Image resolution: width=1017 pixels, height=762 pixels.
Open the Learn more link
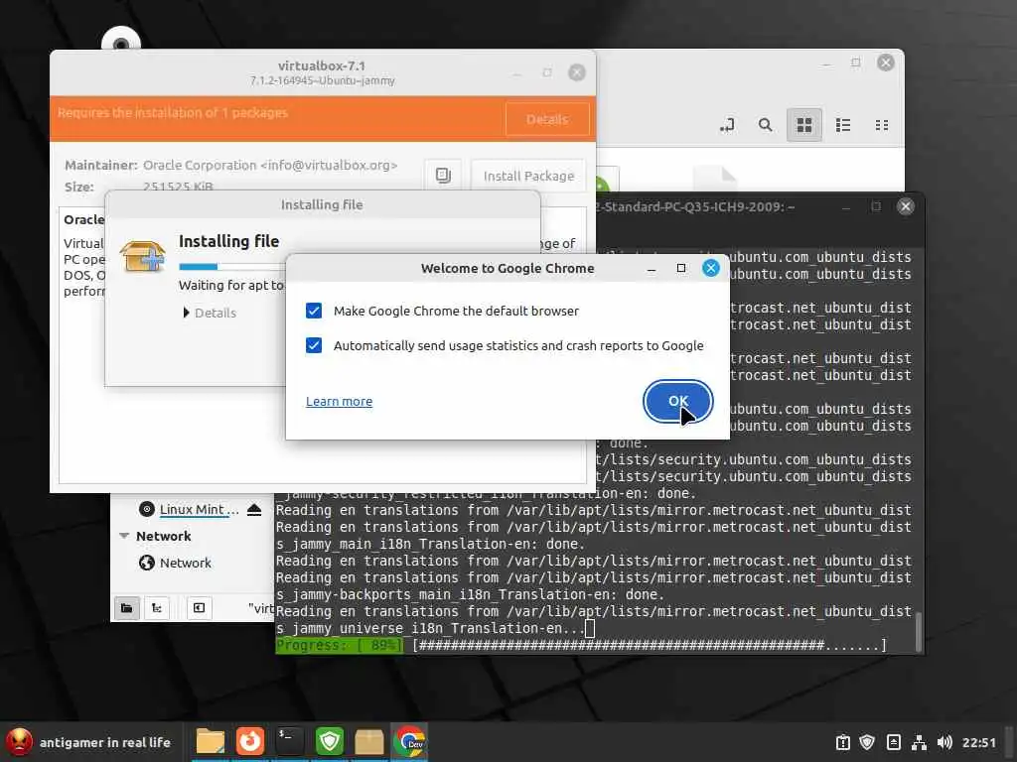click(340, 401)
